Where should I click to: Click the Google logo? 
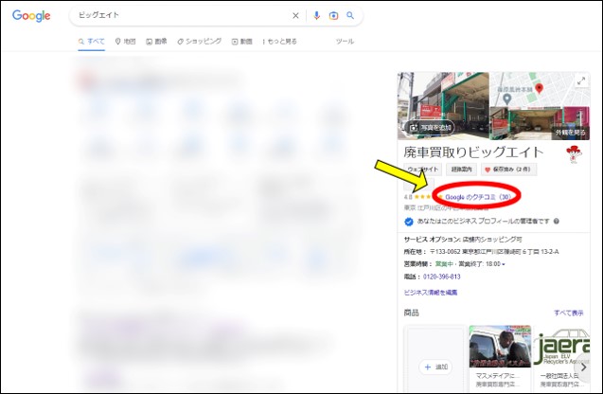[31, 15]
